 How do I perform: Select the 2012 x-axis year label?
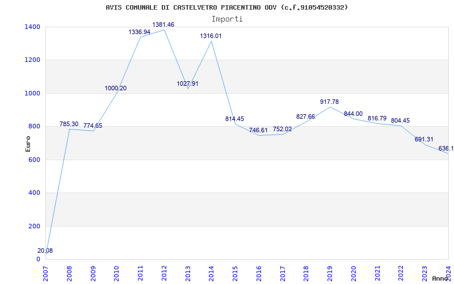coord(164,273)
